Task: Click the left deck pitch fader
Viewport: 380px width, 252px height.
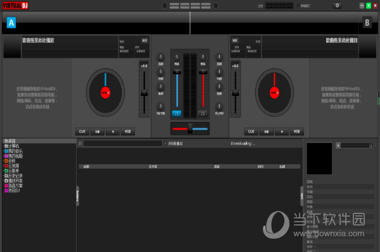Action: tap(144, 93)
